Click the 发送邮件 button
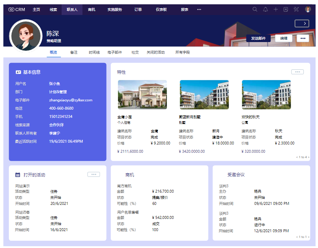 click(x=258, y=38)
